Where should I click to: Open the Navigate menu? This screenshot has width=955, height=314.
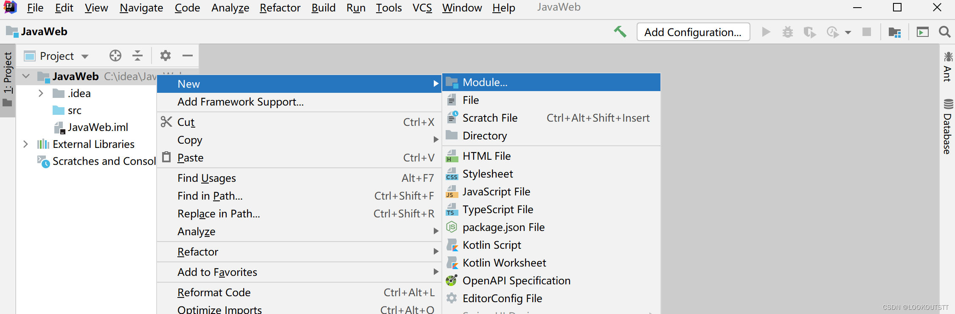coord(141,8)
